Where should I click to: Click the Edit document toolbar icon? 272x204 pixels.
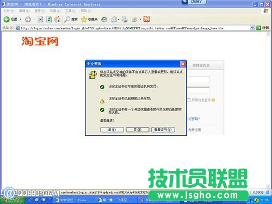click(134, 20)
